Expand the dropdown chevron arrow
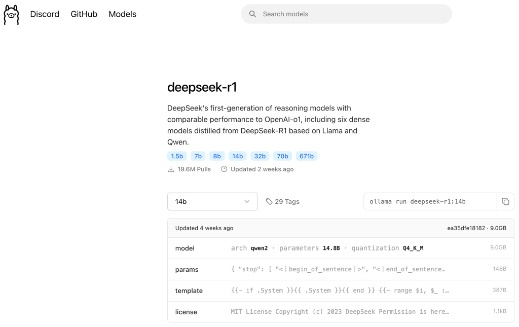The height and width of the screenshot is (327, 519). (247, 201)
